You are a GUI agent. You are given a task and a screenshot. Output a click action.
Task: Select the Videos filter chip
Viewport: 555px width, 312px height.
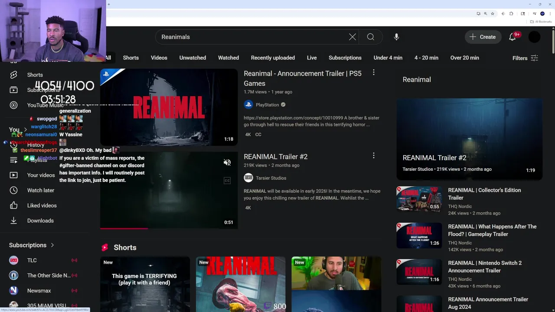159,58
